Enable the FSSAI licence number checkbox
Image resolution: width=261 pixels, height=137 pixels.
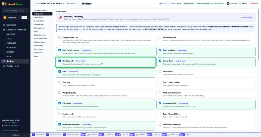160,124
